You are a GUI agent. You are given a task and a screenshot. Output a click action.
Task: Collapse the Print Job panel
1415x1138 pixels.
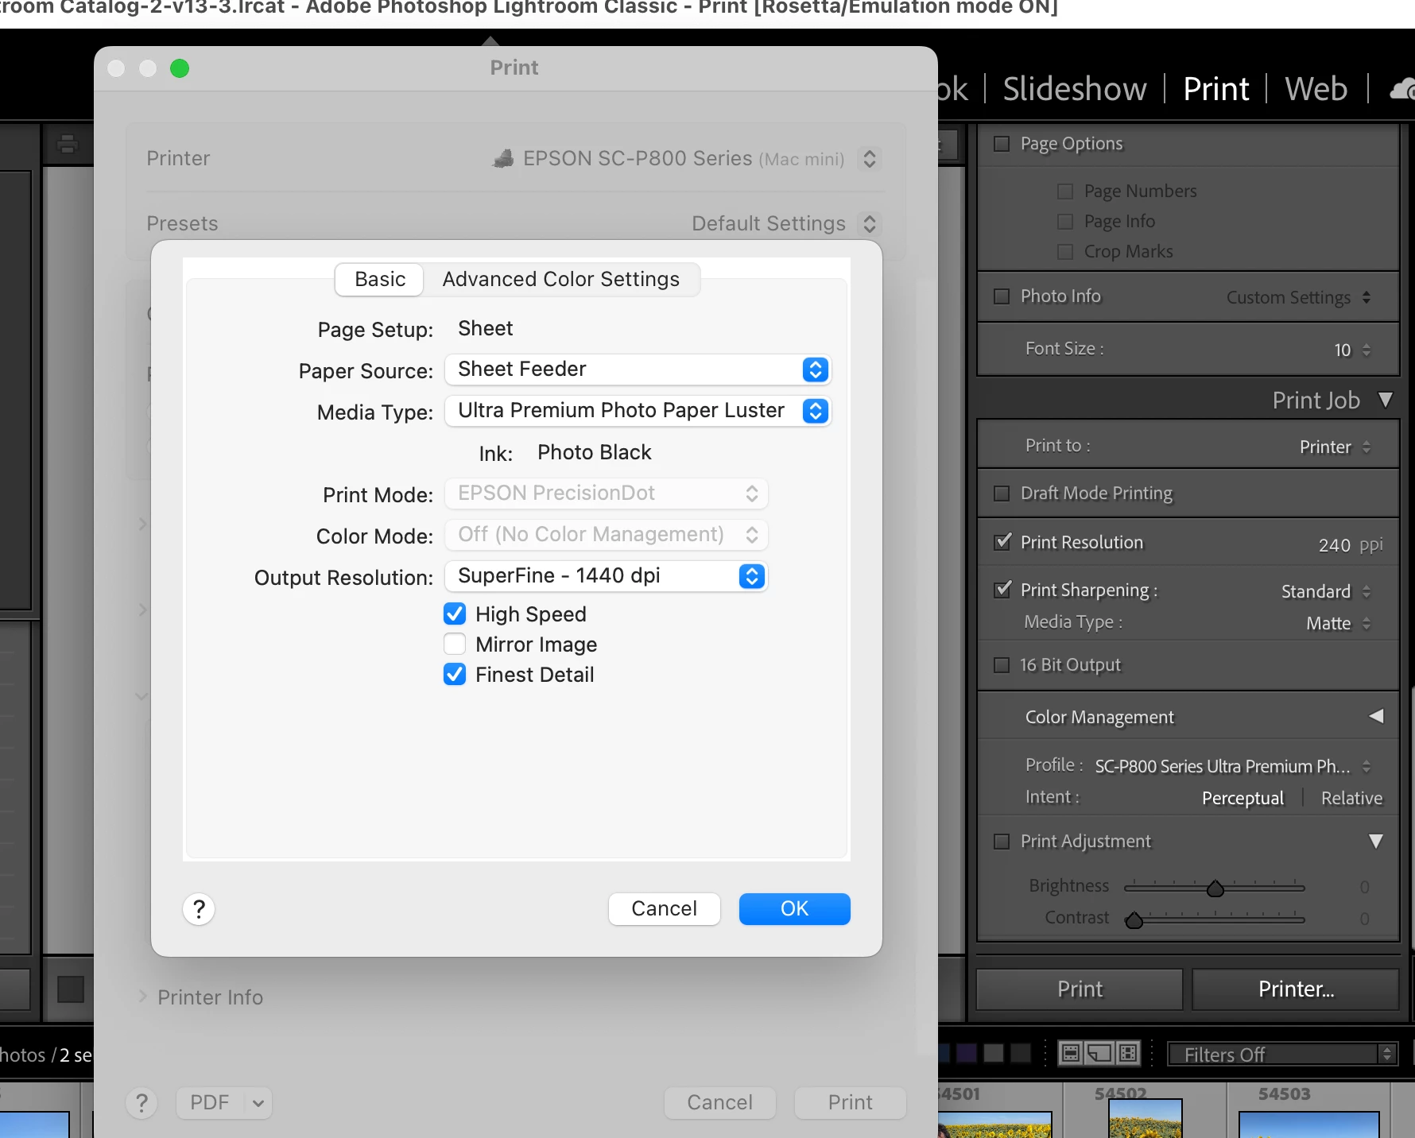(1386, 400)
